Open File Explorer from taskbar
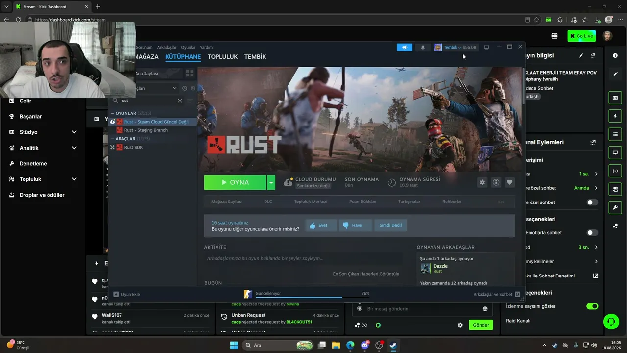627x353 pixels. point(336,345)
